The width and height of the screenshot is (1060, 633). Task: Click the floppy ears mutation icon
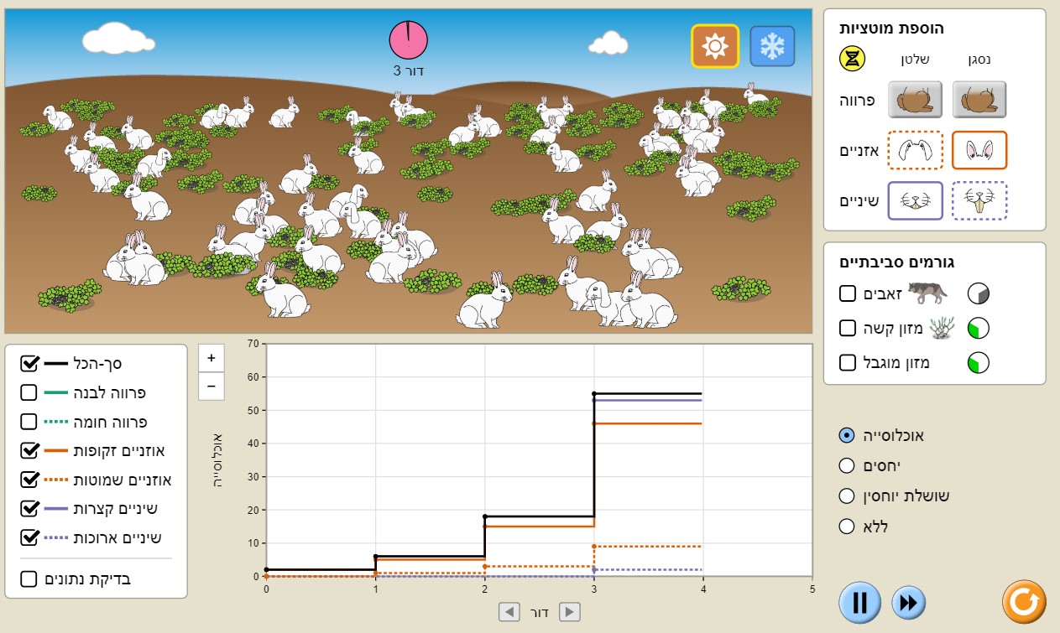pyautogui.click(x=915, y=151)
